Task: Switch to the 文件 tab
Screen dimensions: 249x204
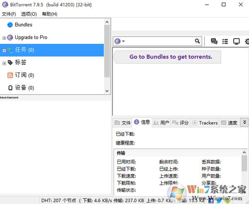Action: pyautogui.click(x=122, y=123)
